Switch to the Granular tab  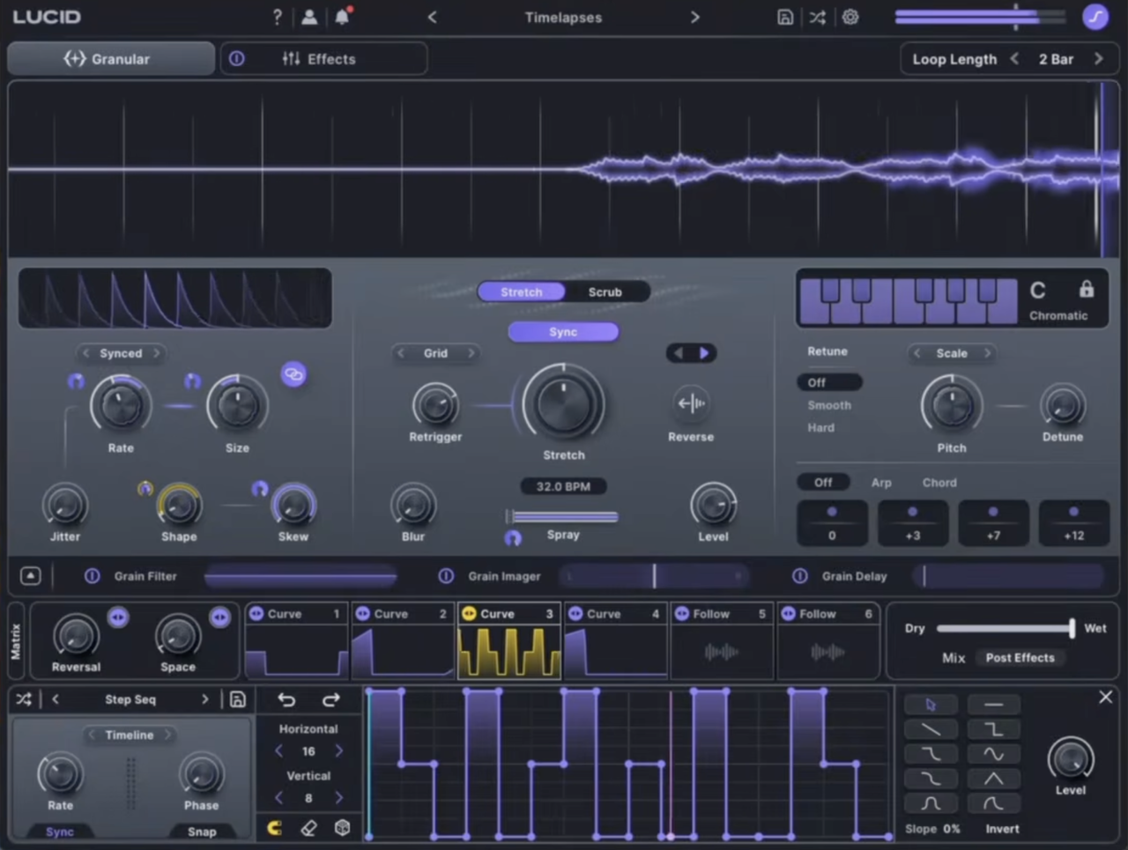111,59
